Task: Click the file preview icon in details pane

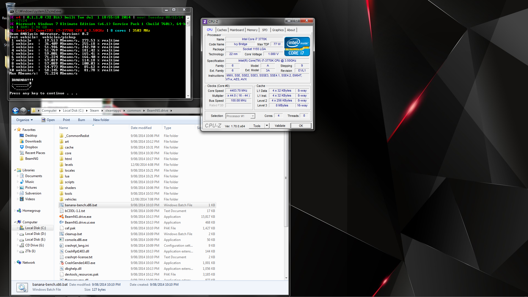Action: (22, 287)
